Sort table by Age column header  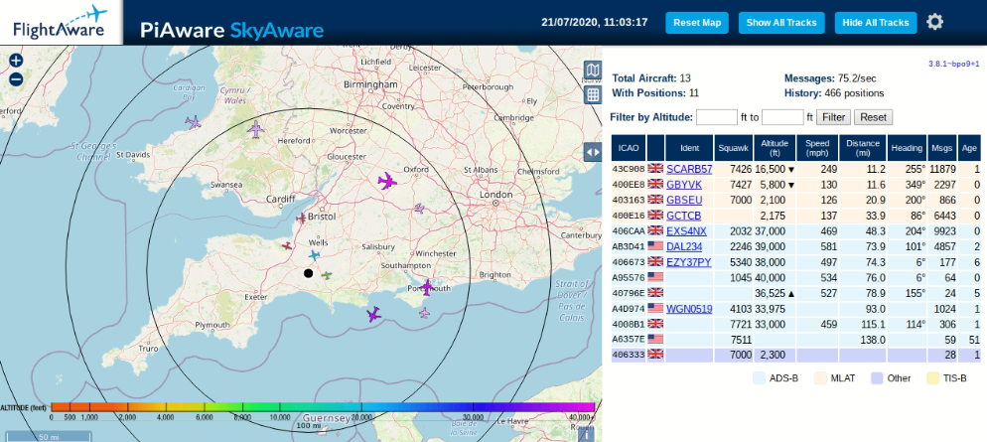(969, 148)
